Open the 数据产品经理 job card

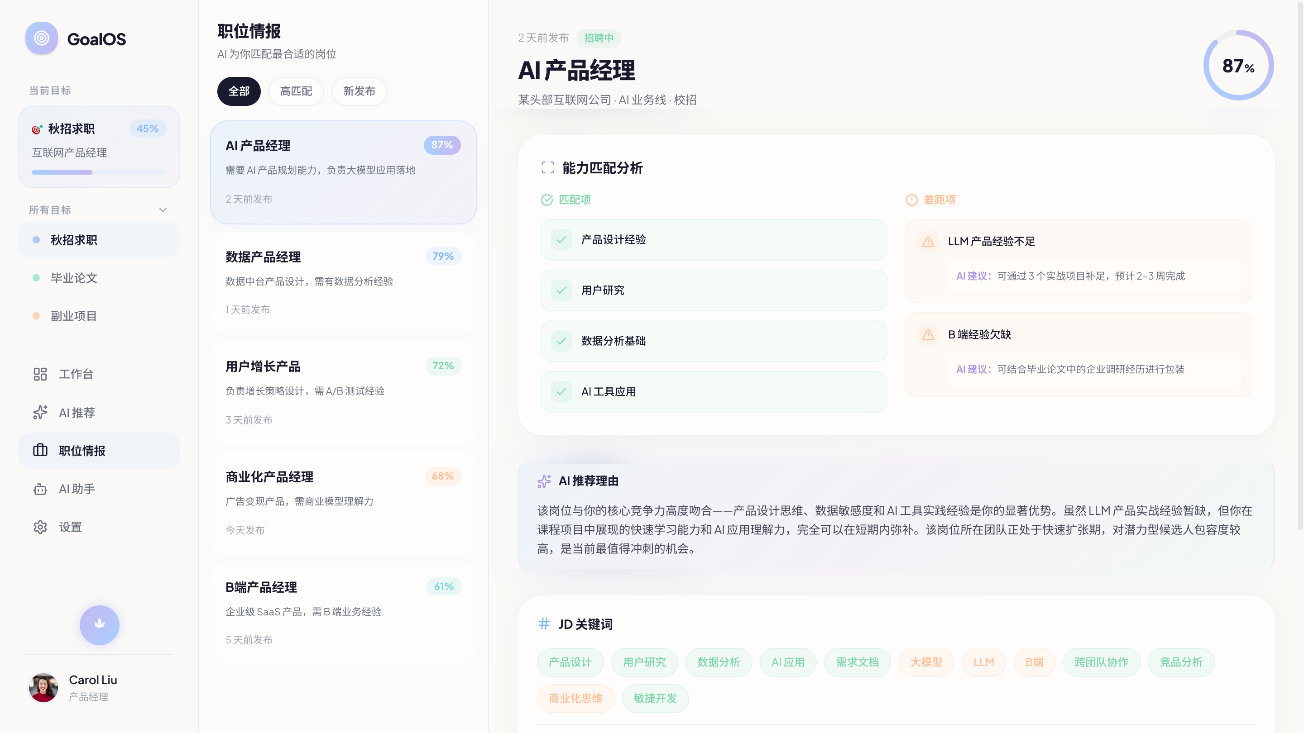tap(344, 283)
